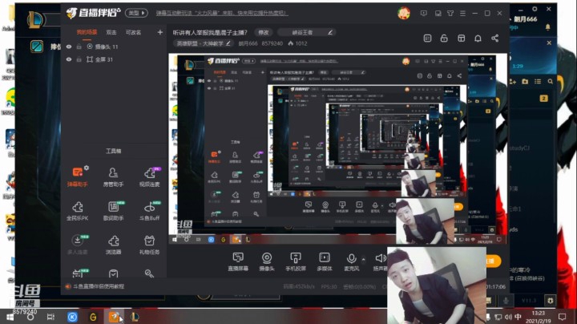Click the search magnifier tool at toolbox bottom
The height and width of the screenshot is (324, 577).
pos(149,273)
